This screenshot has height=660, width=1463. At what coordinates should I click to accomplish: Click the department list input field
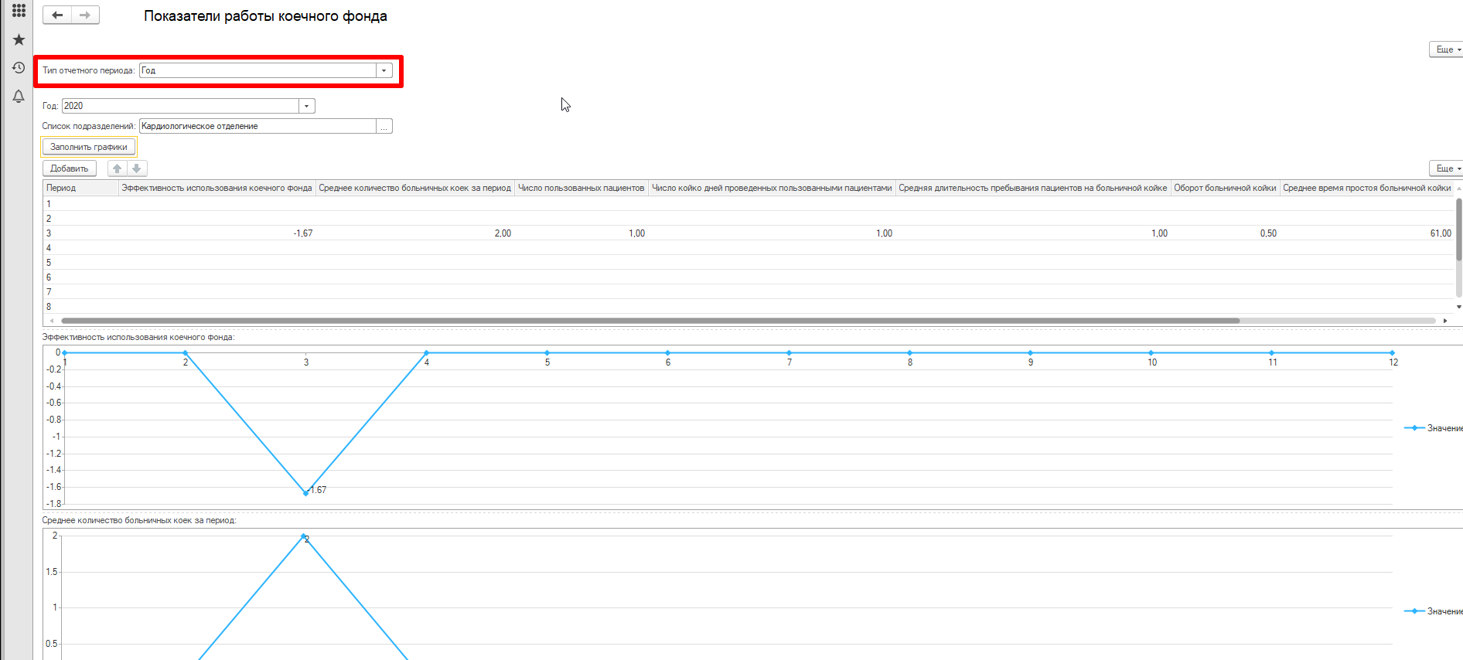tap(257, 127)
